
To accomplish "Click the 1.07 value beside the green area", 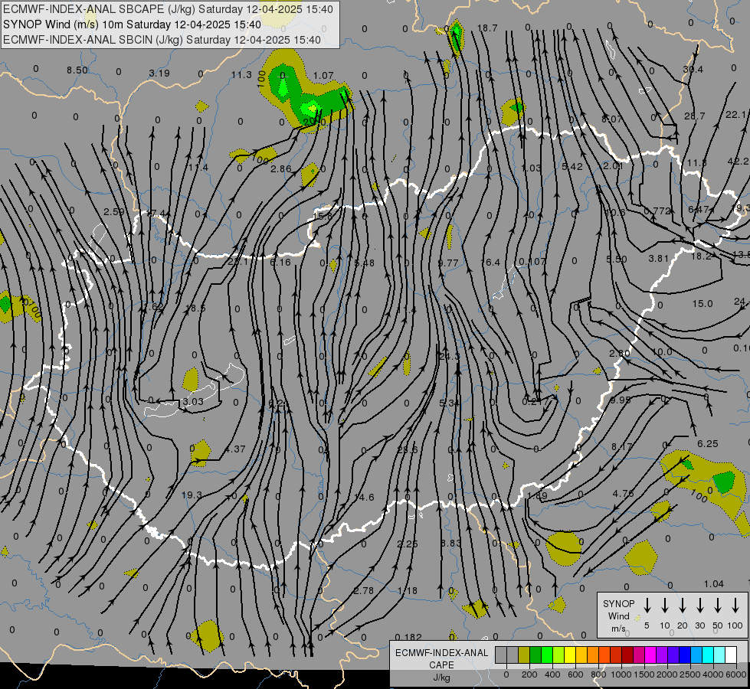I will pyautogui.click(x=323, y=76).
